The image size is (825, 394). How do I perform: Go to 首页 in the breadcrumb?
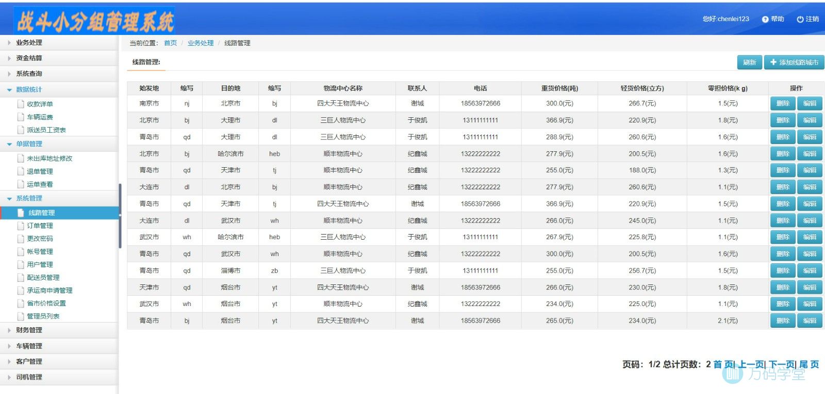tap(170, 43)
